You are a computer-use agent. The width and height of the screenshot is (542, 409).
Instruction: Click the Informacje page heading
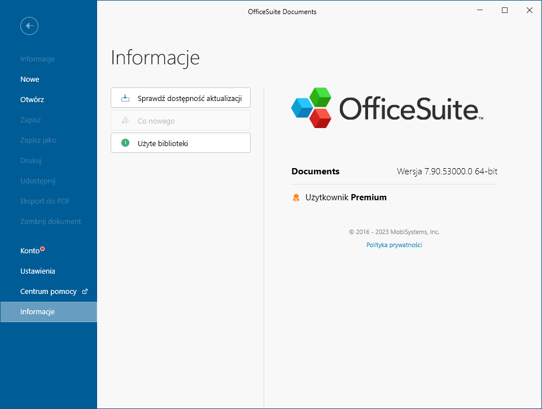[155, 58]
